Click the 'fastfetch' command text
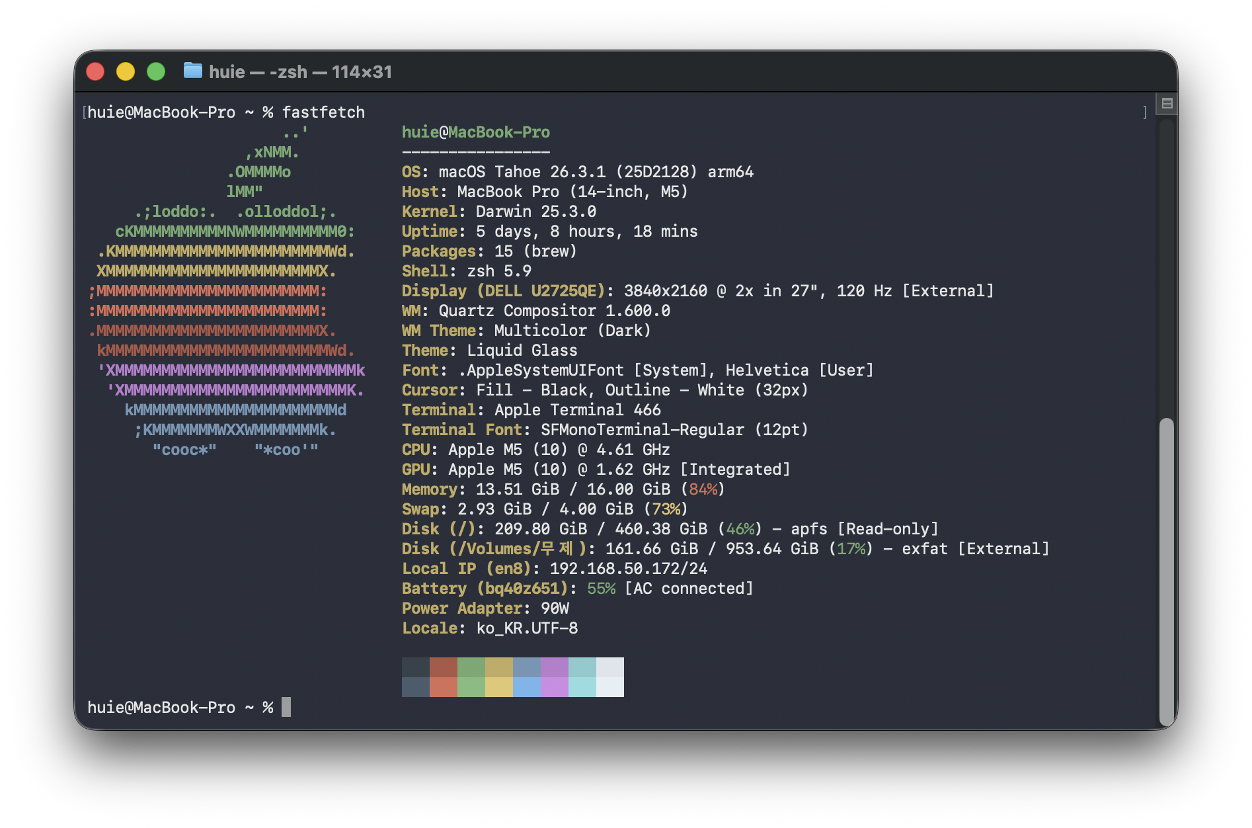The width and height of the screenshot is (1252, 828). coord(323,112)
